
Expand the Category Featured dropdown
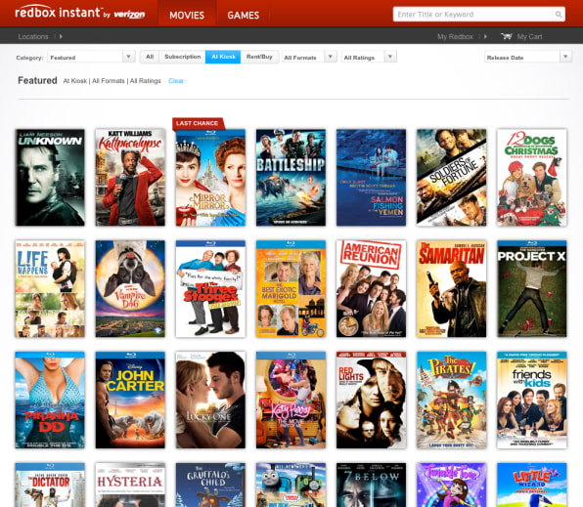(91, 57)
